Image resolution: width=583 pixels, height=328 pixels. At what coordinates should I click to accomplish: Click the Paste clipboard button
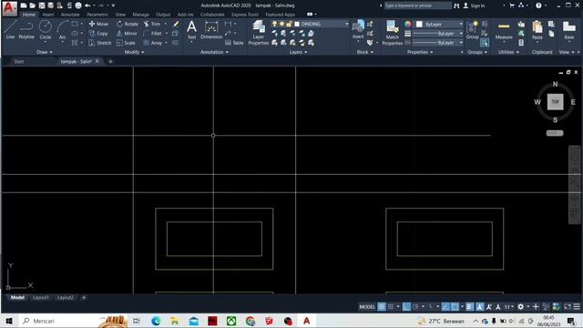pos(537,30)
